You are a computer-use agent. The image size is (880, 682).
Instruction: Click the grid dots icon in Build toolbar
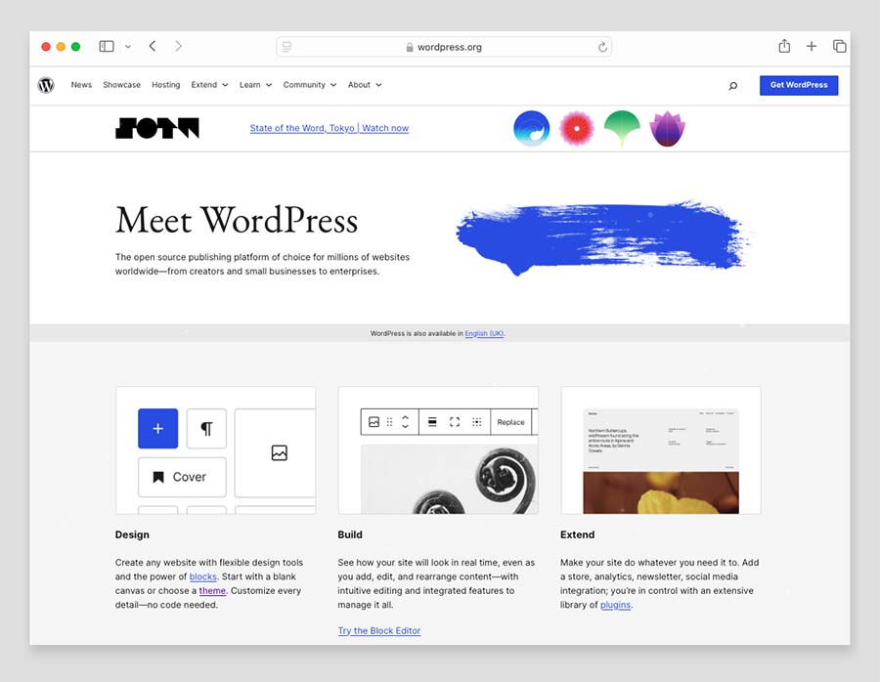(x=476, y=422)
